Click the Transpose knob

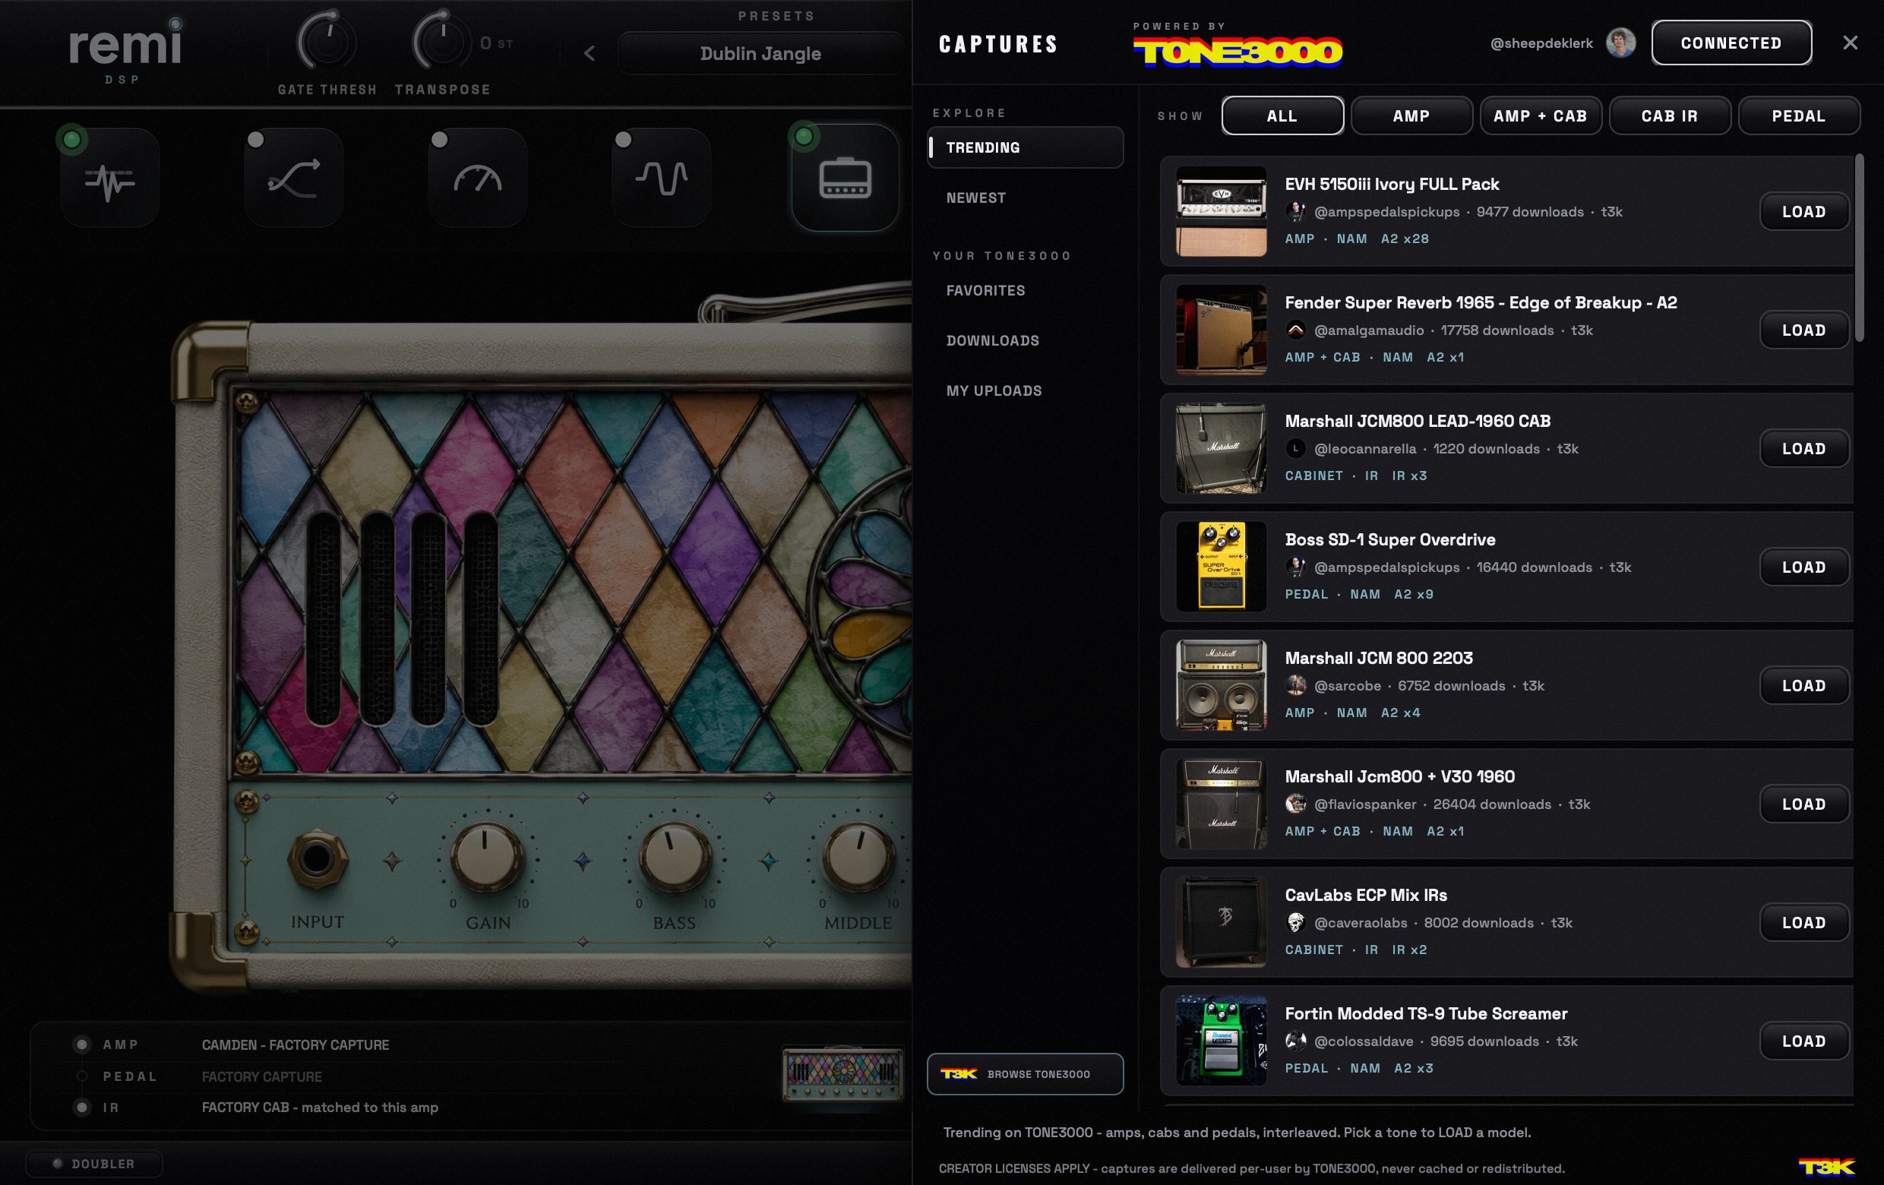442,42
